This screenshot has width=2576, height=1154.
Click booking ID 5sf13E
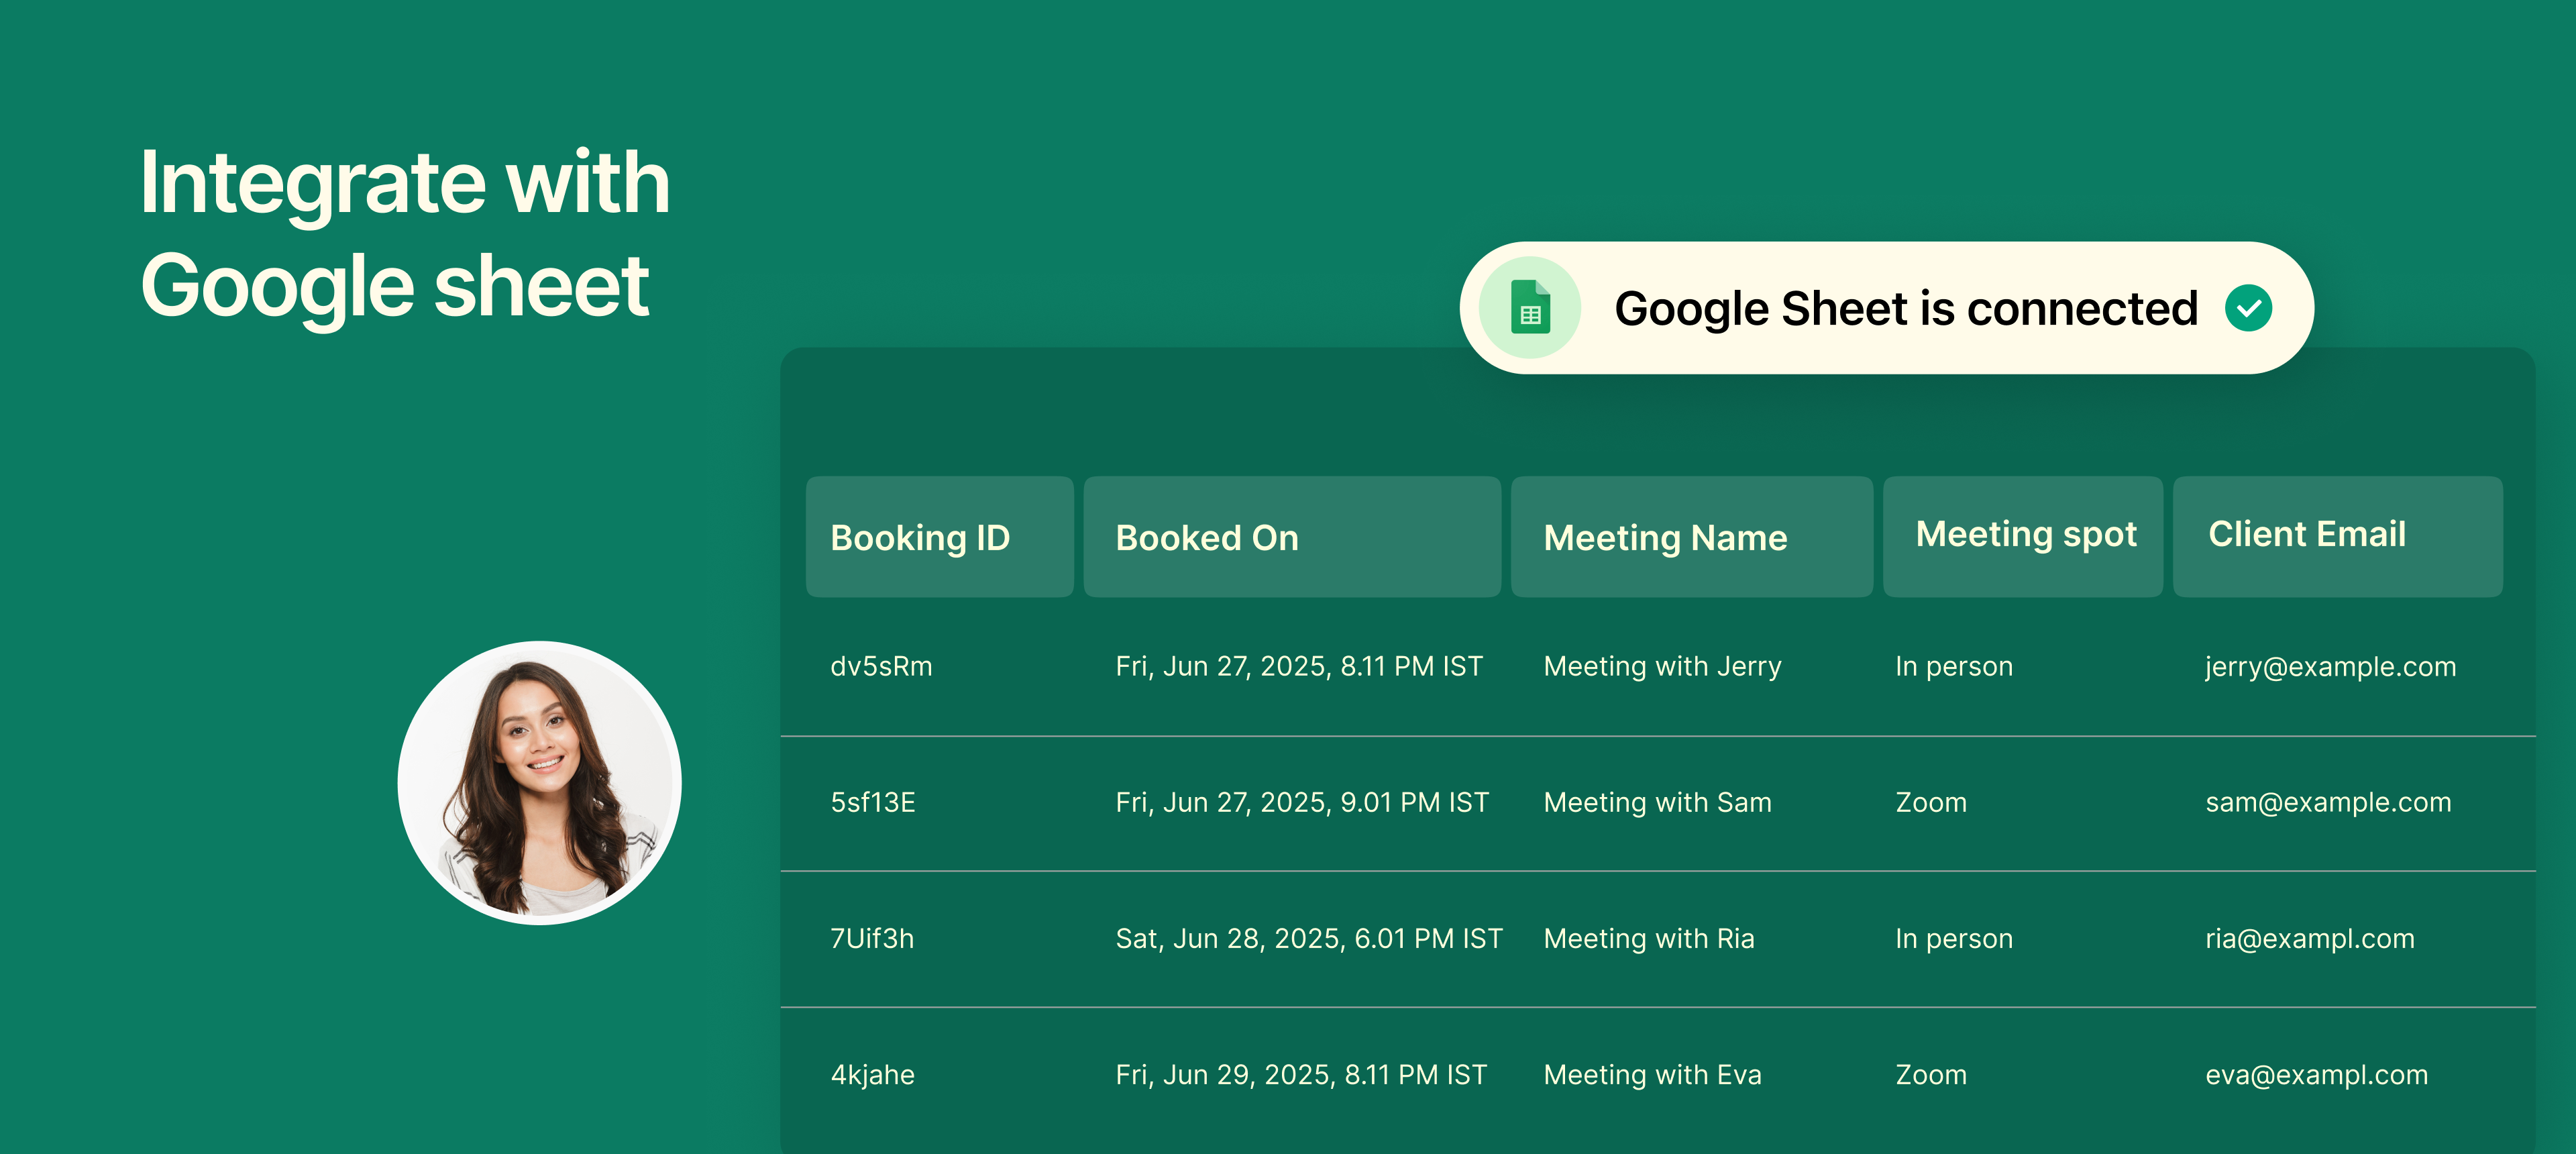(873, 802)
